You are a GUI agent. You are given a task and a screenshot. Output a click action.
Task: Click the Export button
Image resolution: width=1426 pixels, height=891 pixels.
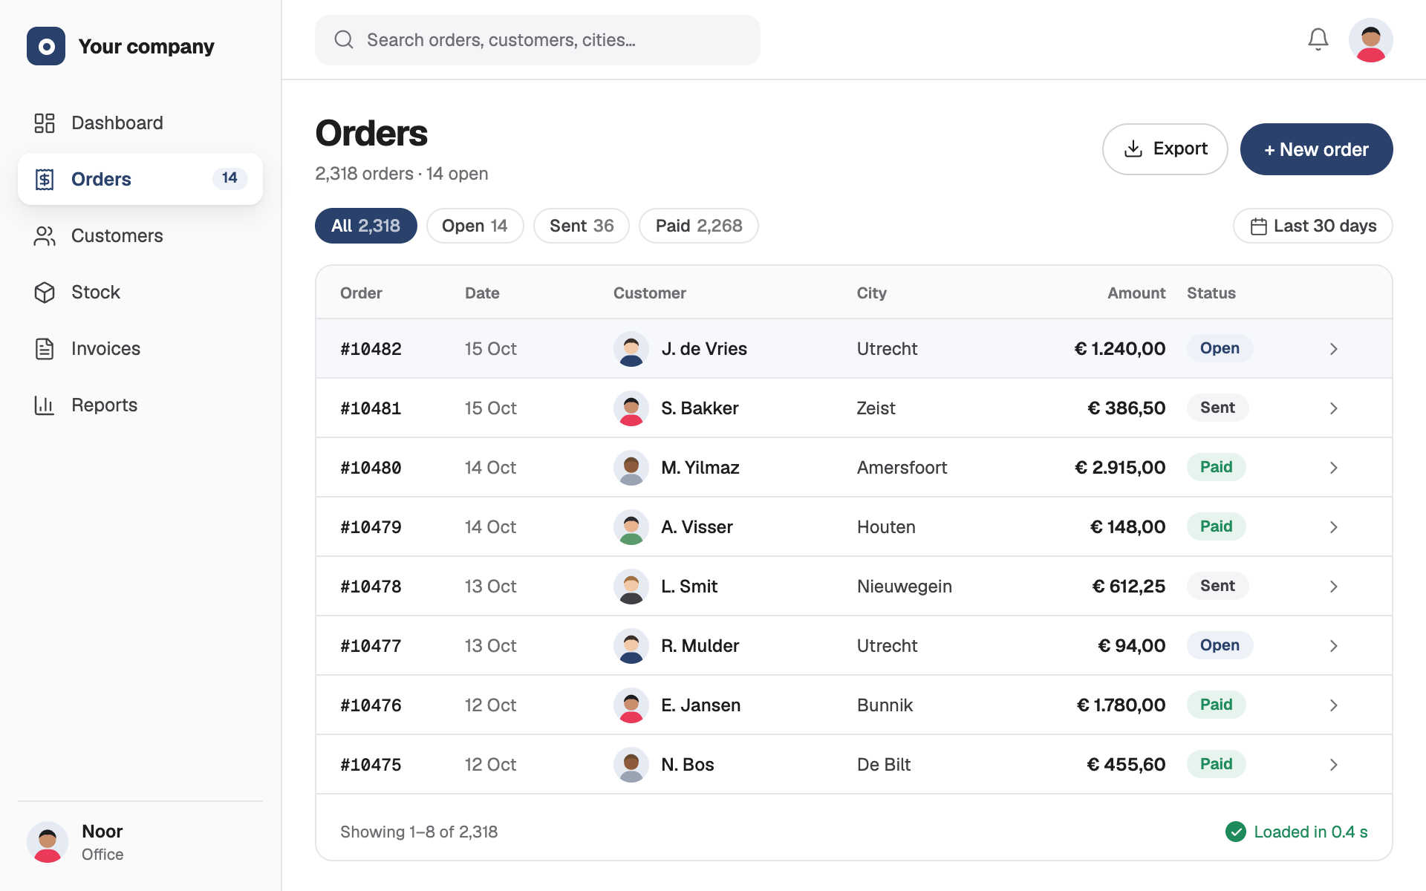1165,149
